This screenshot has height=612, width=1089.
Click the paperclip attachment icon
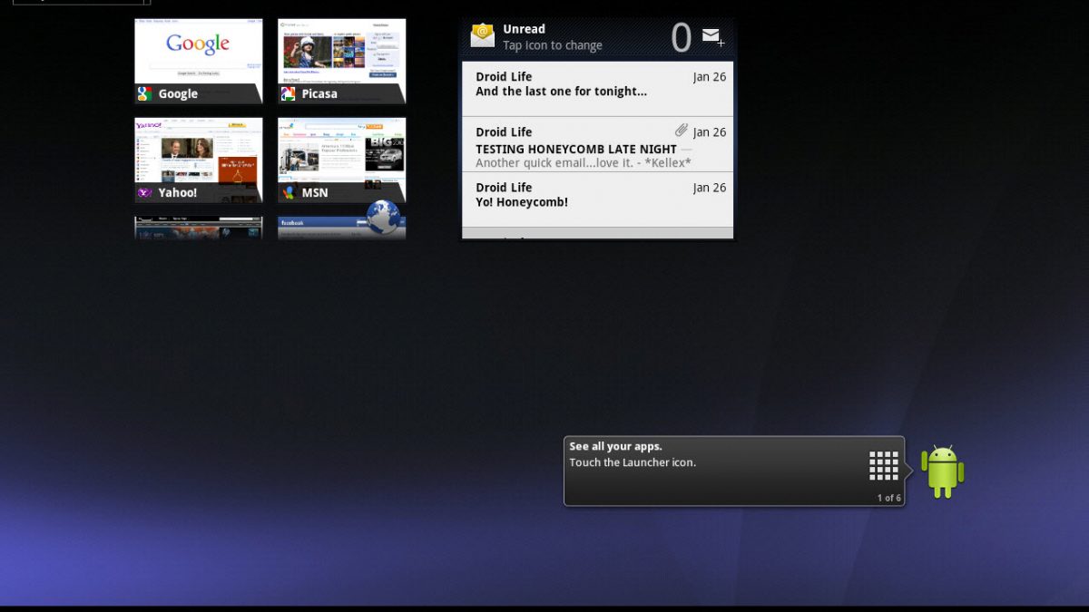[x=682, y=131]
